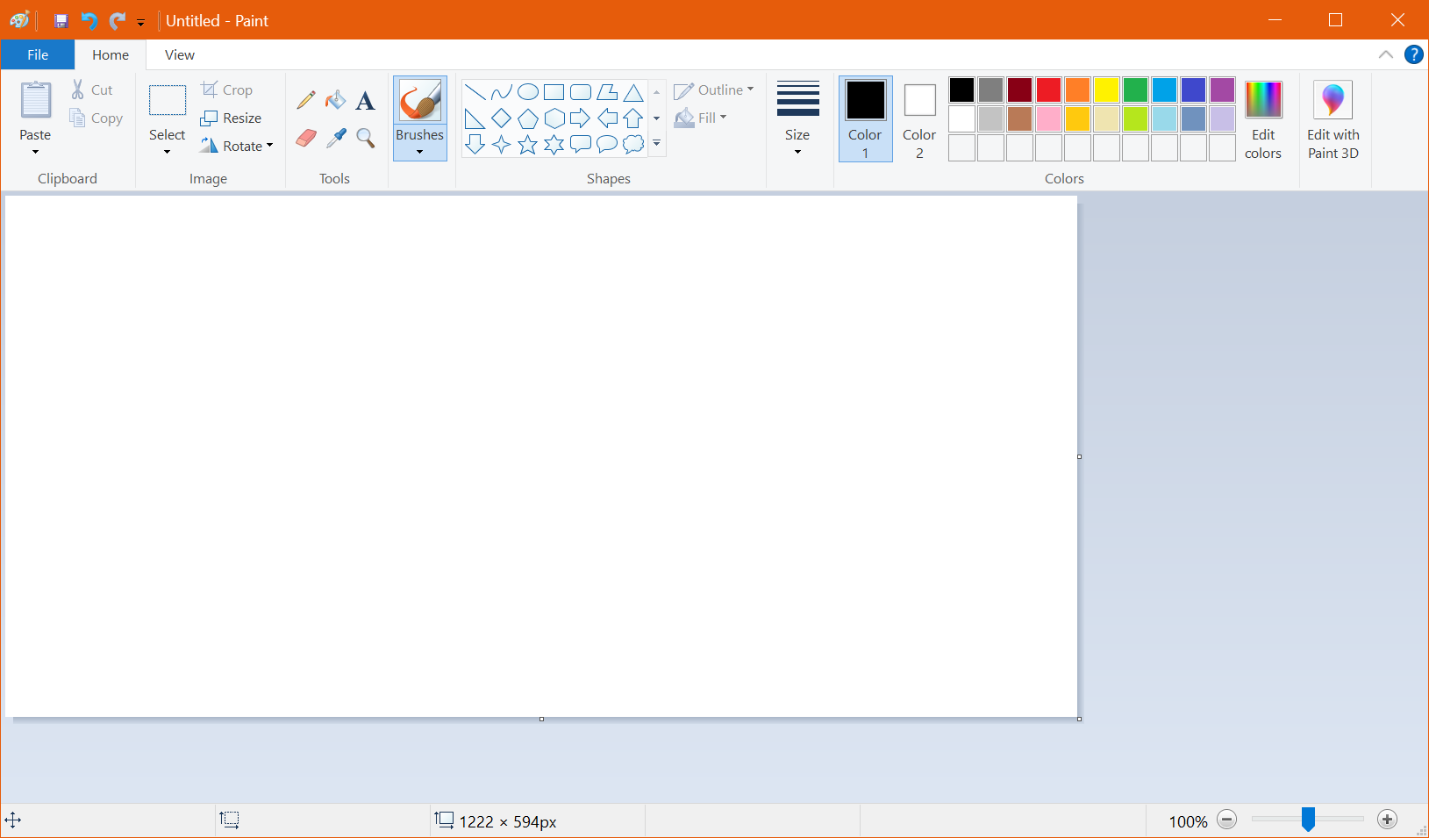
Task: Activate Color 1 foreground selector
Action: pyautogui.click(x=865, y=118)
